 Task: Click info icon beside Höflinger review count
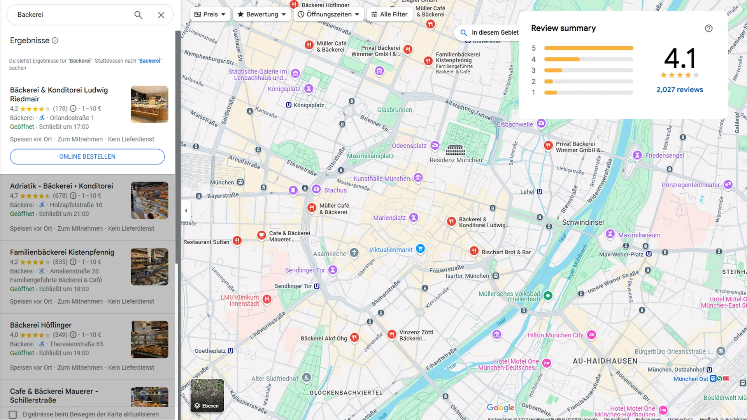(73, 334)
